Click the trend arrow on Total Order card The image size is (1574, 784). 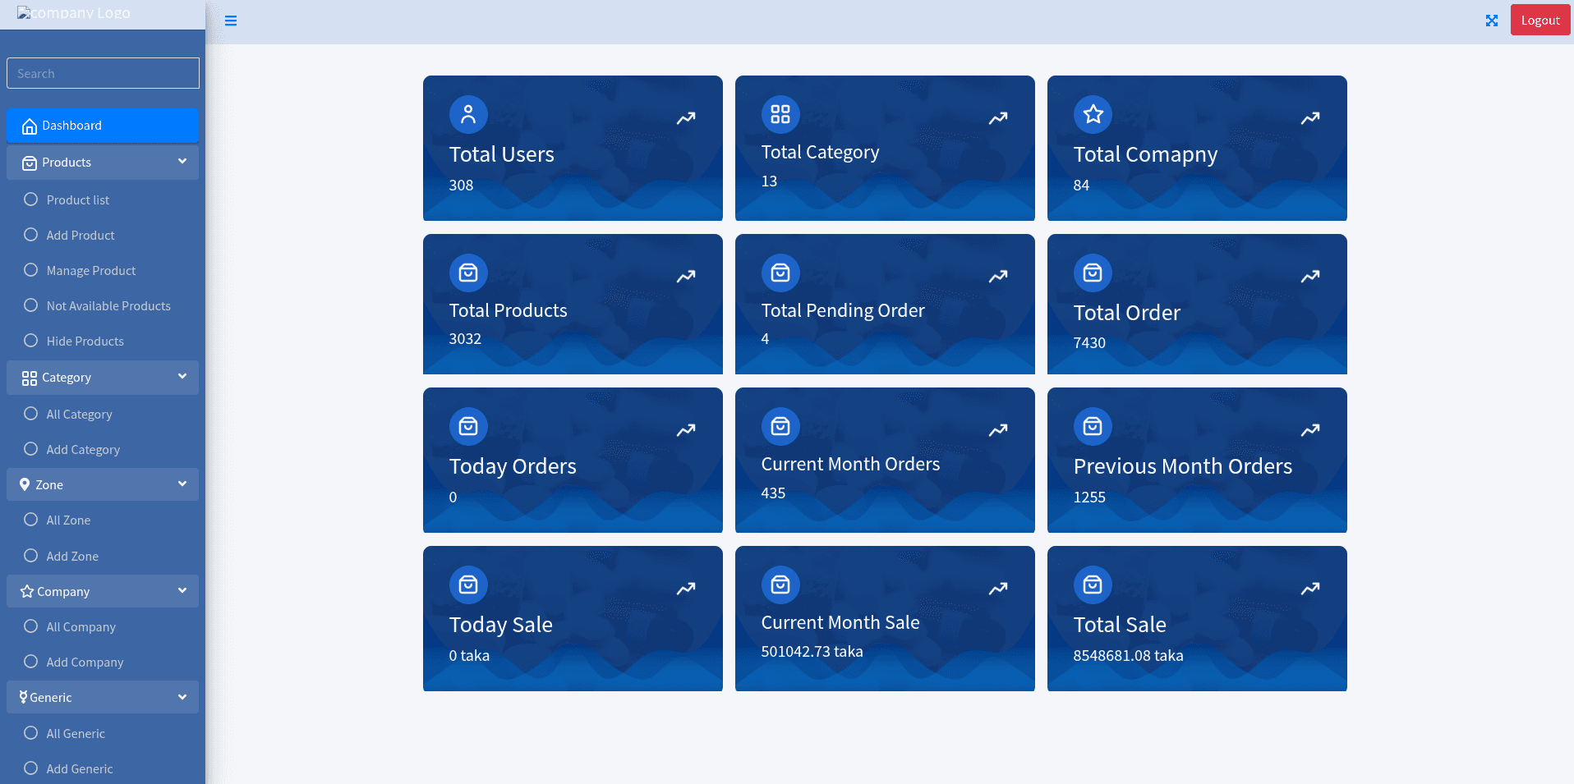(1309, 276)
